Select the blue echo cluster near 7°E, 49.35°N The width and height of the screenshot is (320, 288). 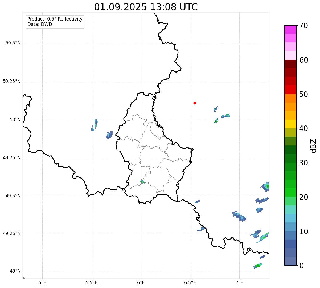(x=239, y=216)
